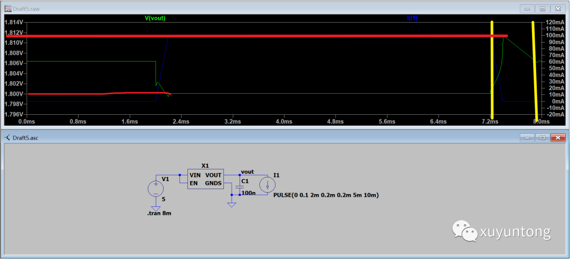570x259 pixels.
Task: Click the I1 reference designator in schematic
Action: click(276, 175)
